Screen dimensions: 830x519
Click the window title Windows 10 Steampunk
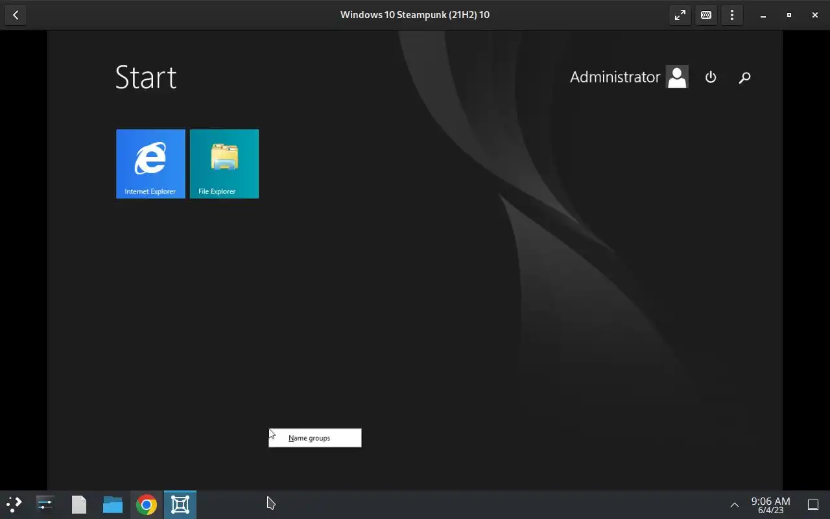click(415, 14)
